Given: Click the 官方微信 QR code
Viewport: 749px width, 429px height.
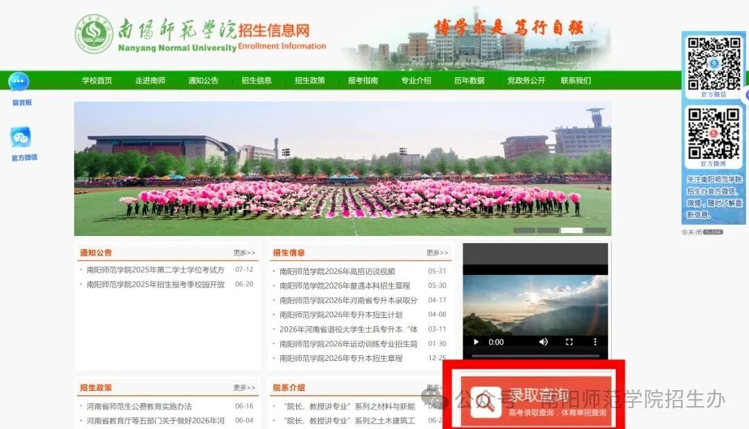Looking at the screenshot, I should 714,63.
